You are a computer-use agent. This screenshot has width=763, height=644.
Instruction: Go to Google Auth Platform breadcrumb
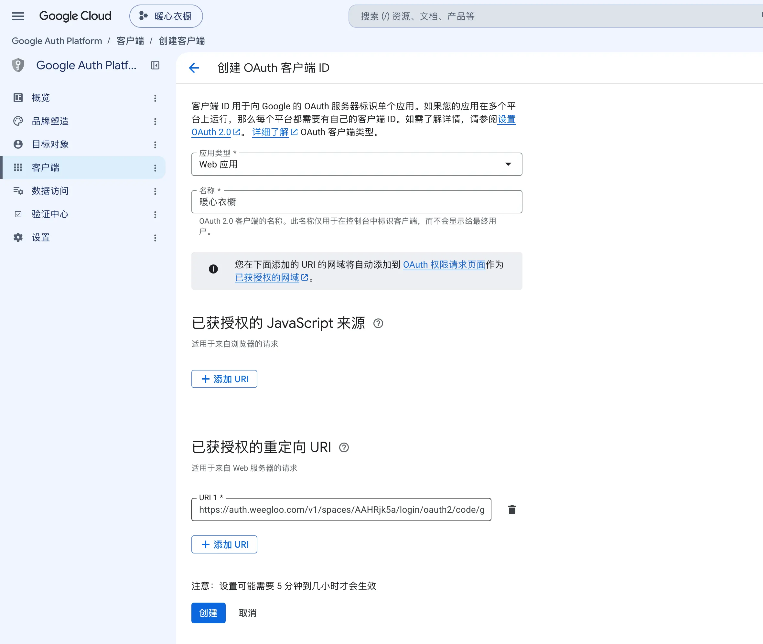click(x=57, y=41)
